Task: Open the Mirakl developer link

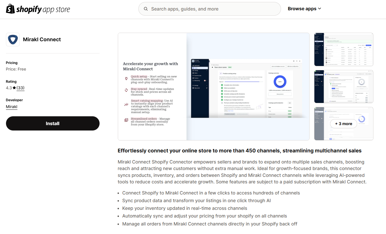Action: click(12, 107)
